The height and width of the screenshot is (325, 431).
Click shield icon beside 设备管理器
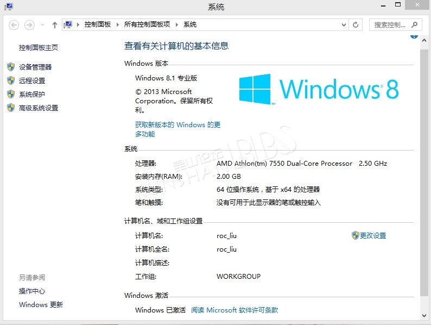[11, 67]
